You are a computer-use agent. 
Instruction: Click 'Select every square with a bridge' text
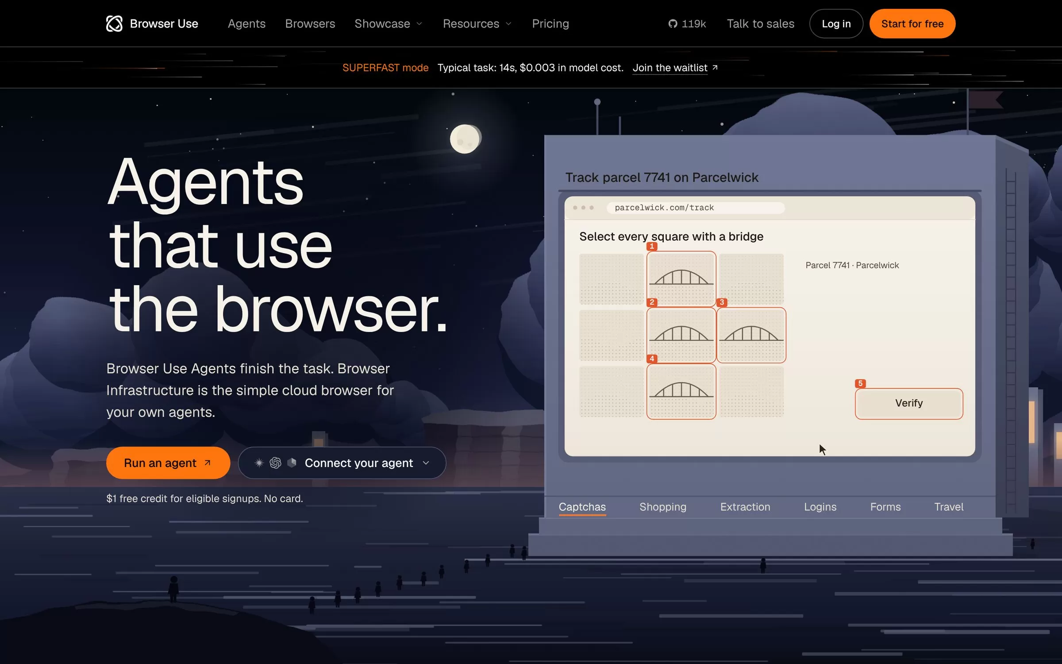(671, 236)
